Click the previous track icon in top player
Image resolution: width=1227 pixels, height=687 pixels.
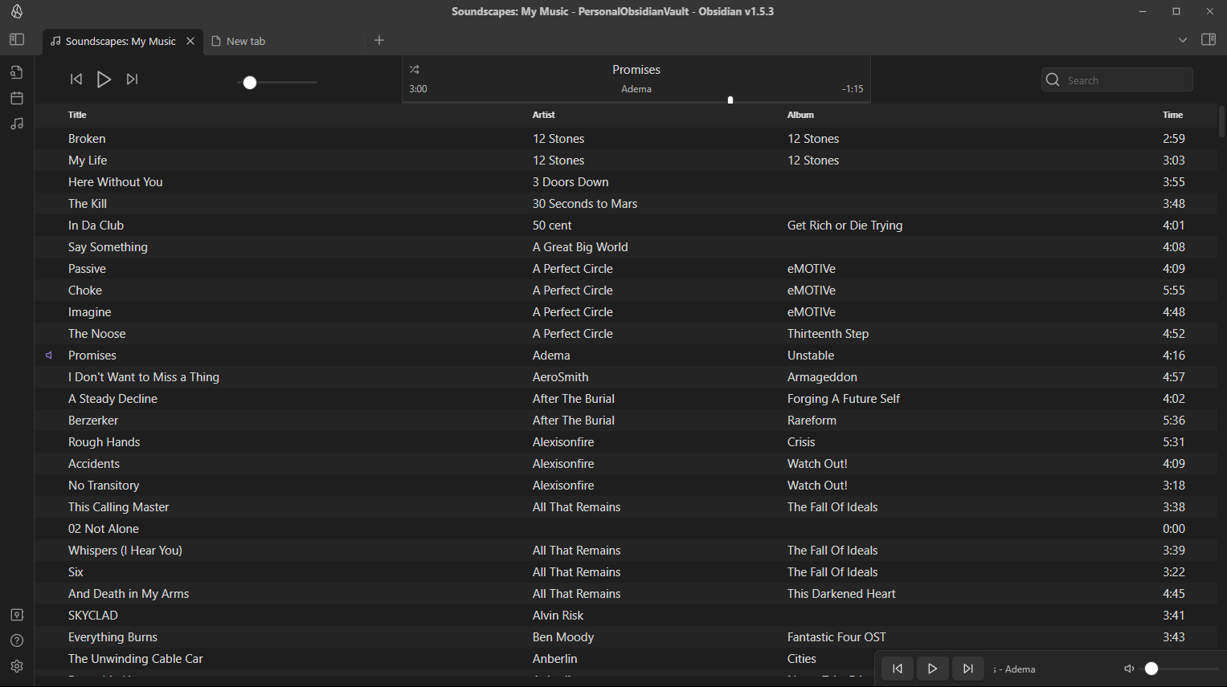tap(76, 79)
